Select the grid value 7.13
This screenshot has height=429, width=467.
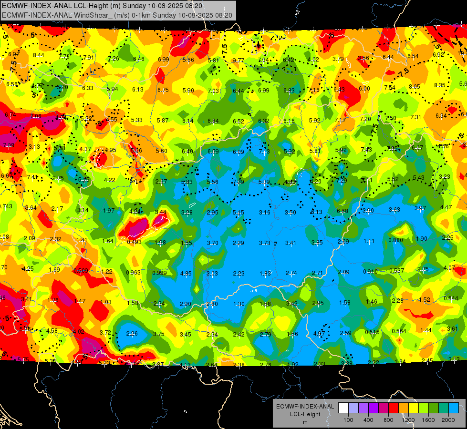(264, 152)
